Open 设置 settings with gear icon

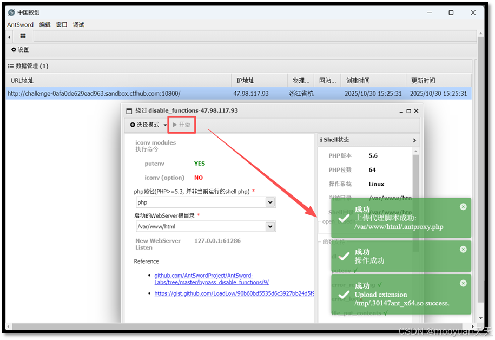coord(20,50)
